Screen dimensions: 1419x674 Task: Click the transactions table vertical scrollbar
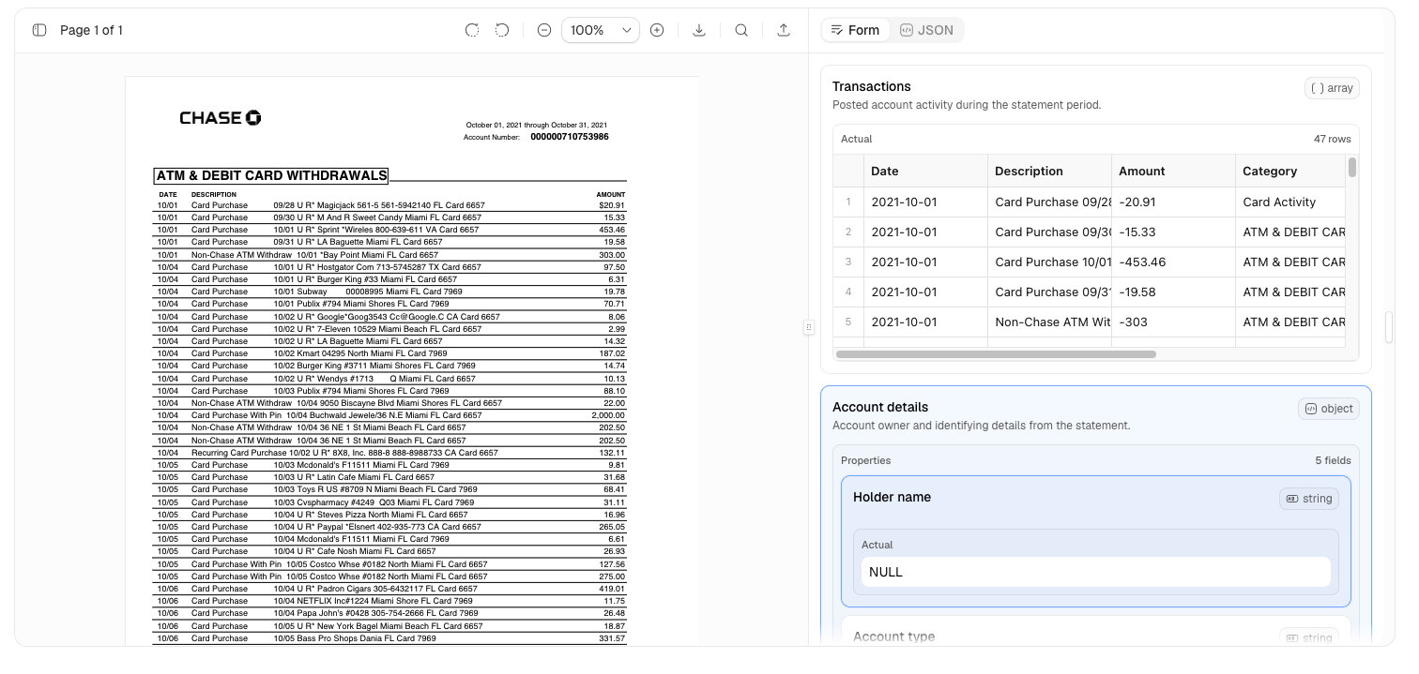[x=1352, y=168]
